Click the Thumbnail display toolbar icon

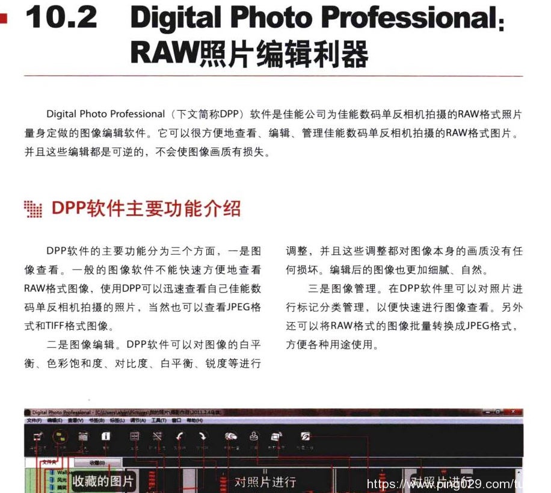point(83,437)
